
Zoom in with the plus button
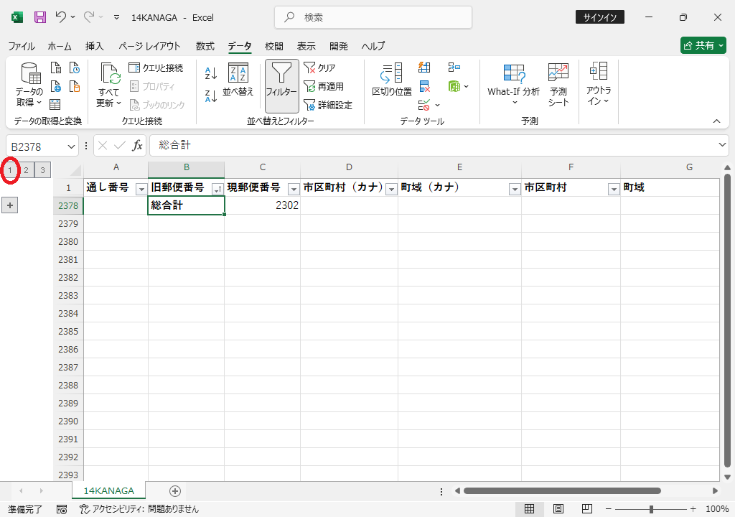(693, 509)
